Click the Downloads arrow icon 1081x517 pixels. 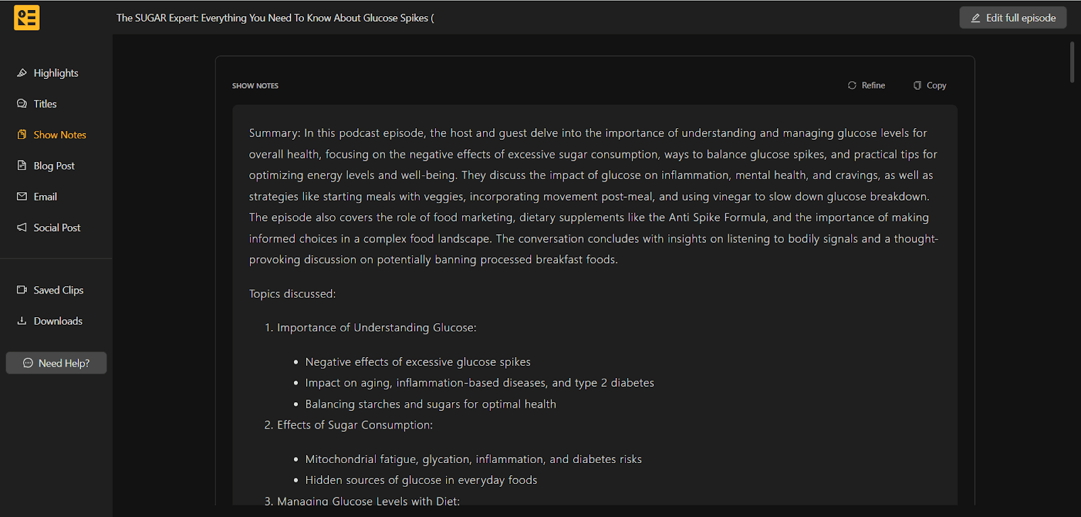tap(22, 321)
